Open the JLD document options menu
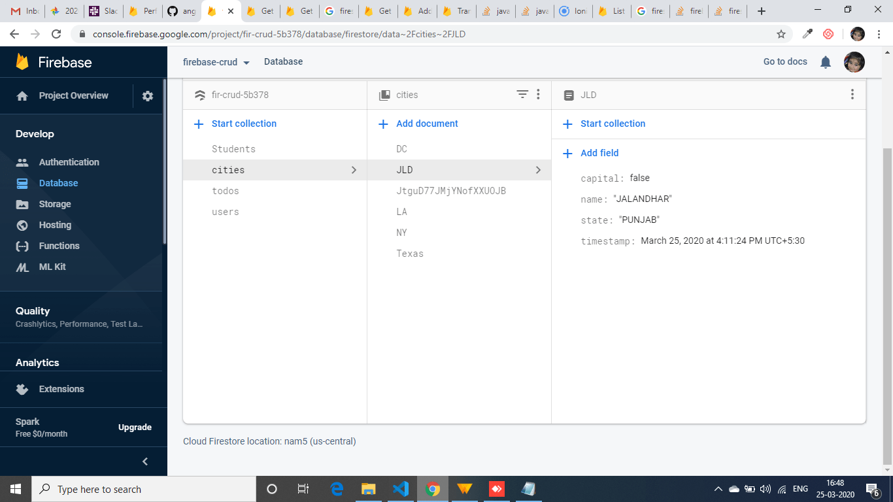Image resolution: width=893 pixels, height=502 pixels. pos(852,94)
